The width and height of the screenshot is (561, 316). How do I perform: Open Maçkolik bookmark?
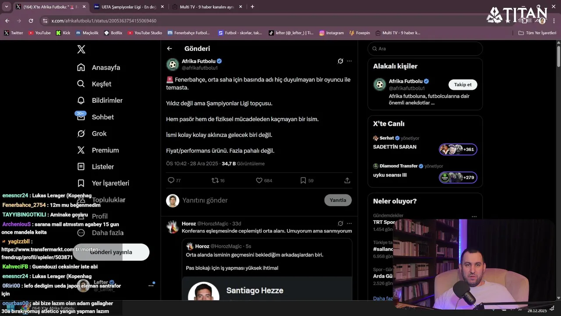point(87,33)
